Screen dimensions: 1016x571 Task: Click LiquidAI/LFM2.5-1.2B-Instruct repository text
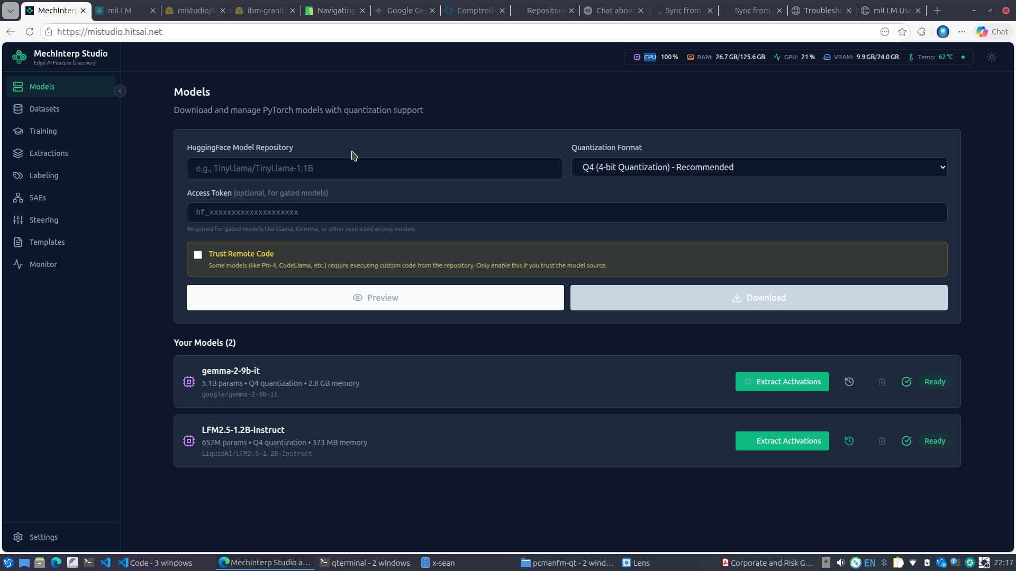[x=257, y=454]
